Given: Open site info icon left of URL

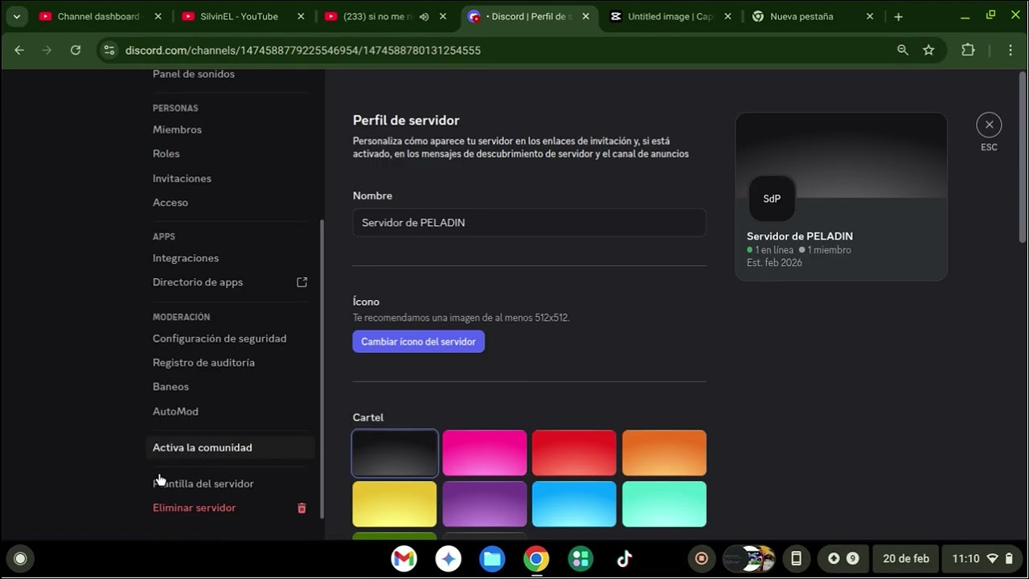Looking at the screenshot, I should [109, 50].
